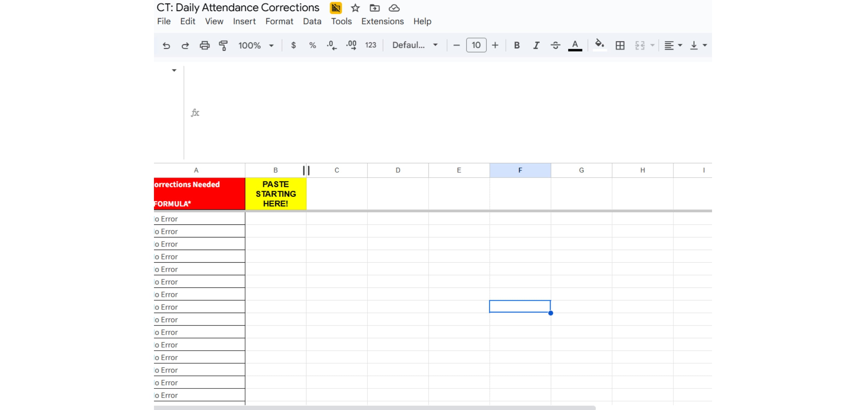Decrease decimal places icon
This screenshot has width=866, height=410.
click(x=331, y=45)
